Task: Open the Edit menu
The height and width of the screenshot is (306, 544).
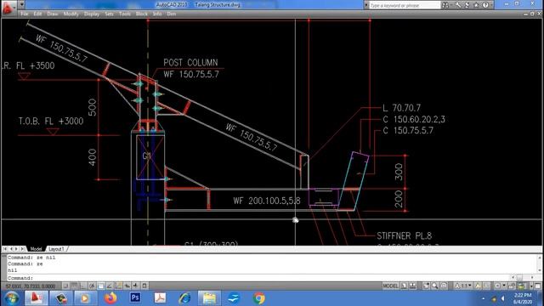Action: (37, 14)
